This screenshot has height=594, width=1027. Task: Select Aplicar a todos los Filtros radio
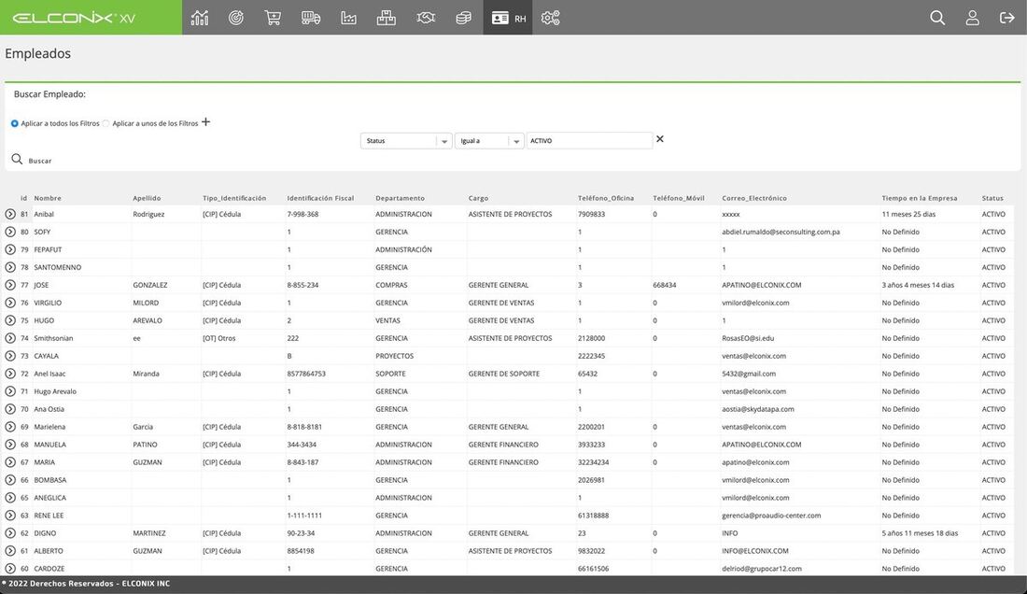(14, 123)
